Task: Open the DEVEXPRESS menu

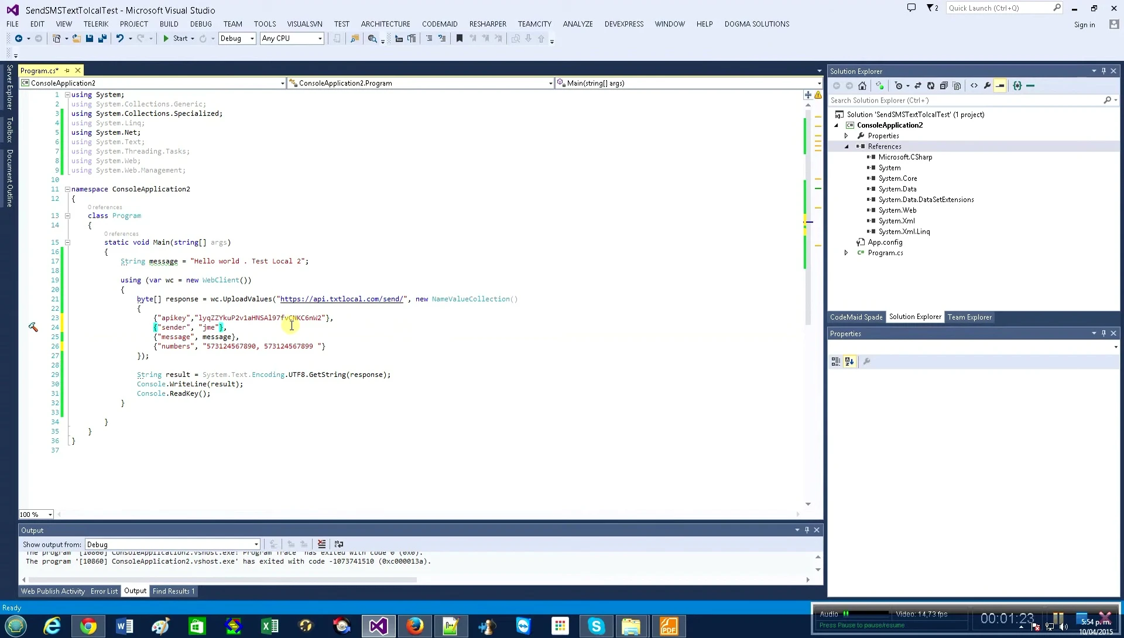Action: [x=624, y=24]
